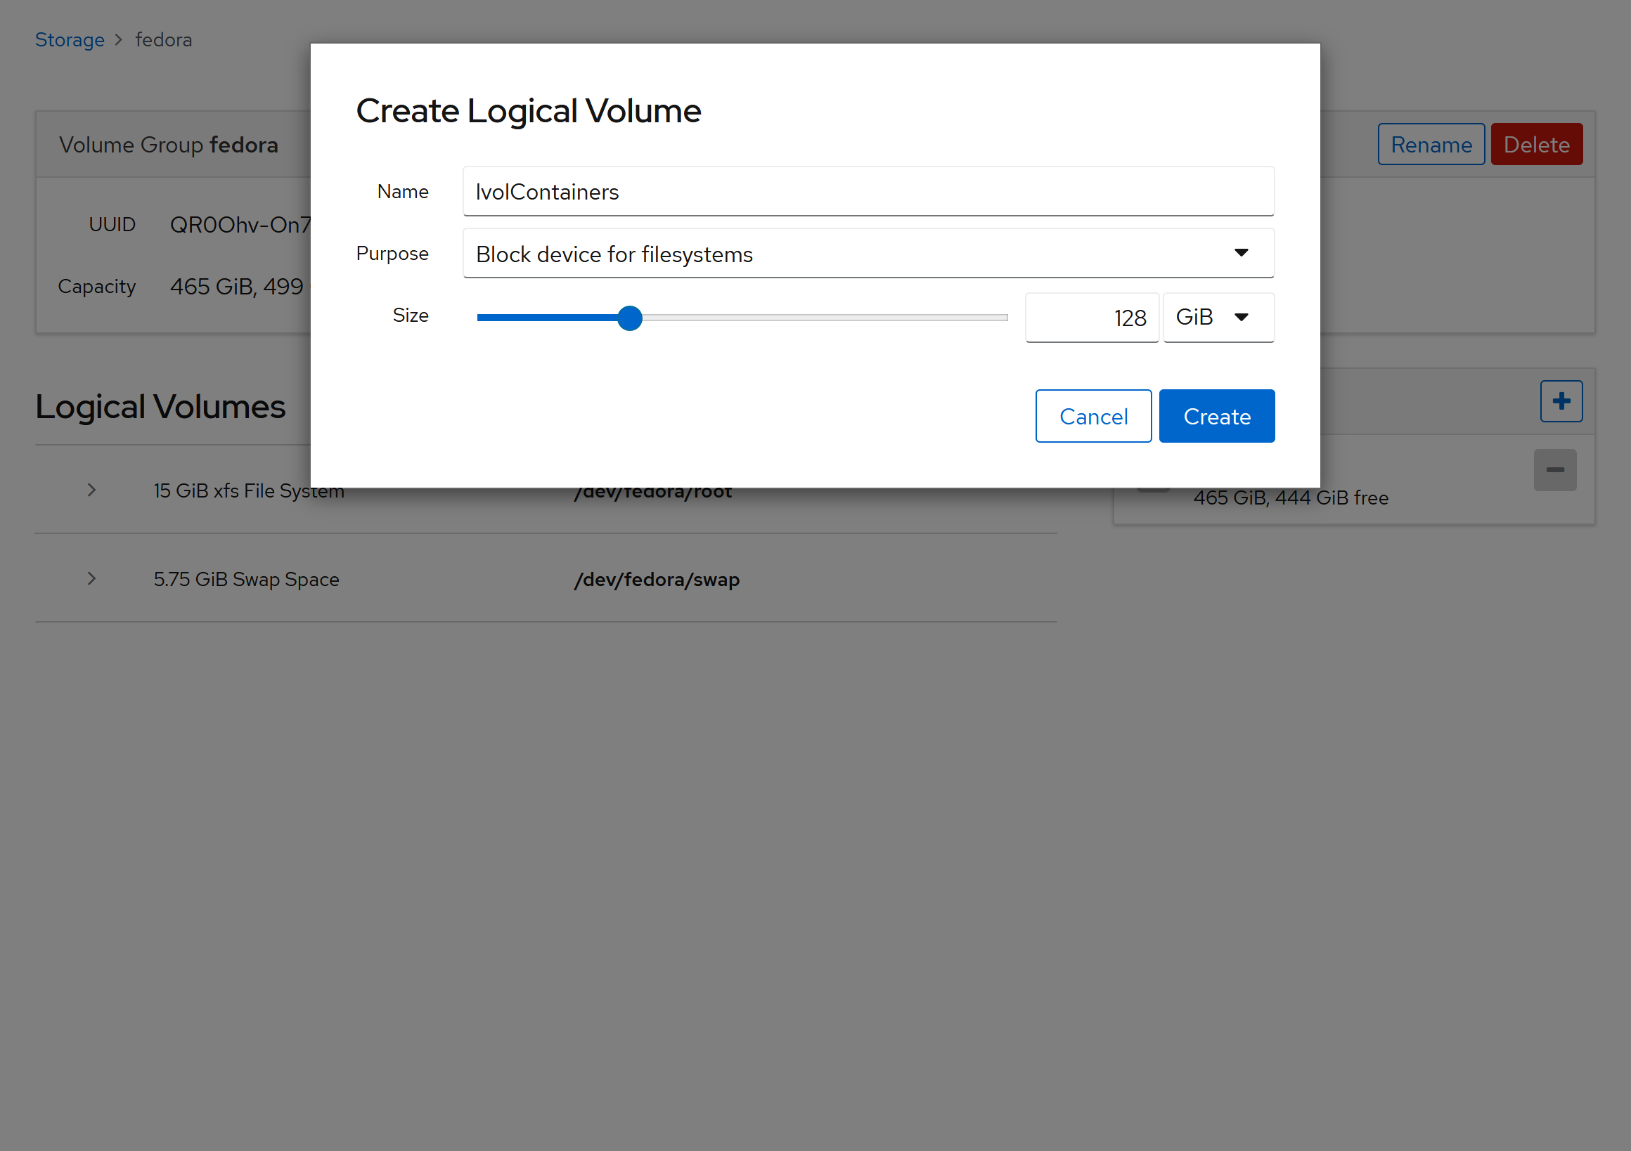The width and height of the screenshot is (1631, 1151).
Task: Click the caret next to GiB
Action: [1241, 318]
